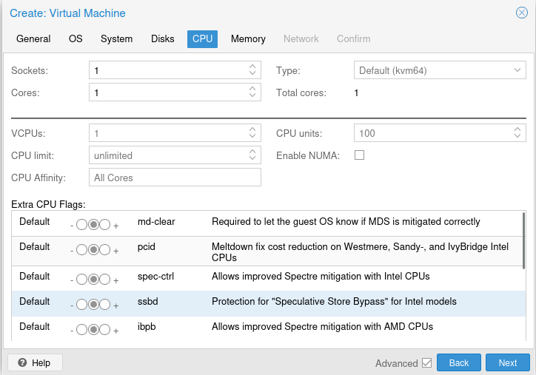
Task: Switch to the Memory tab
Action: tap(248, 38)
